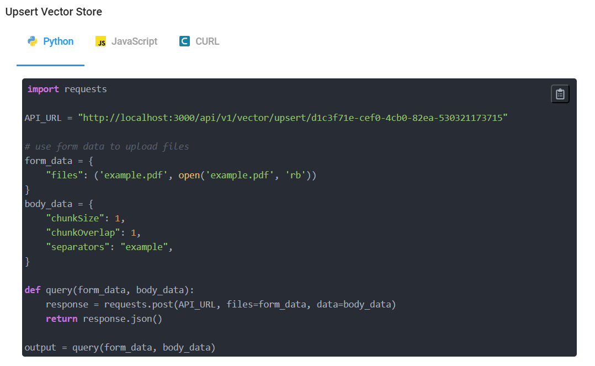This screenshot has height=366, width=595.
Task: Copy code with the clipboard icon
Action: 560,94
